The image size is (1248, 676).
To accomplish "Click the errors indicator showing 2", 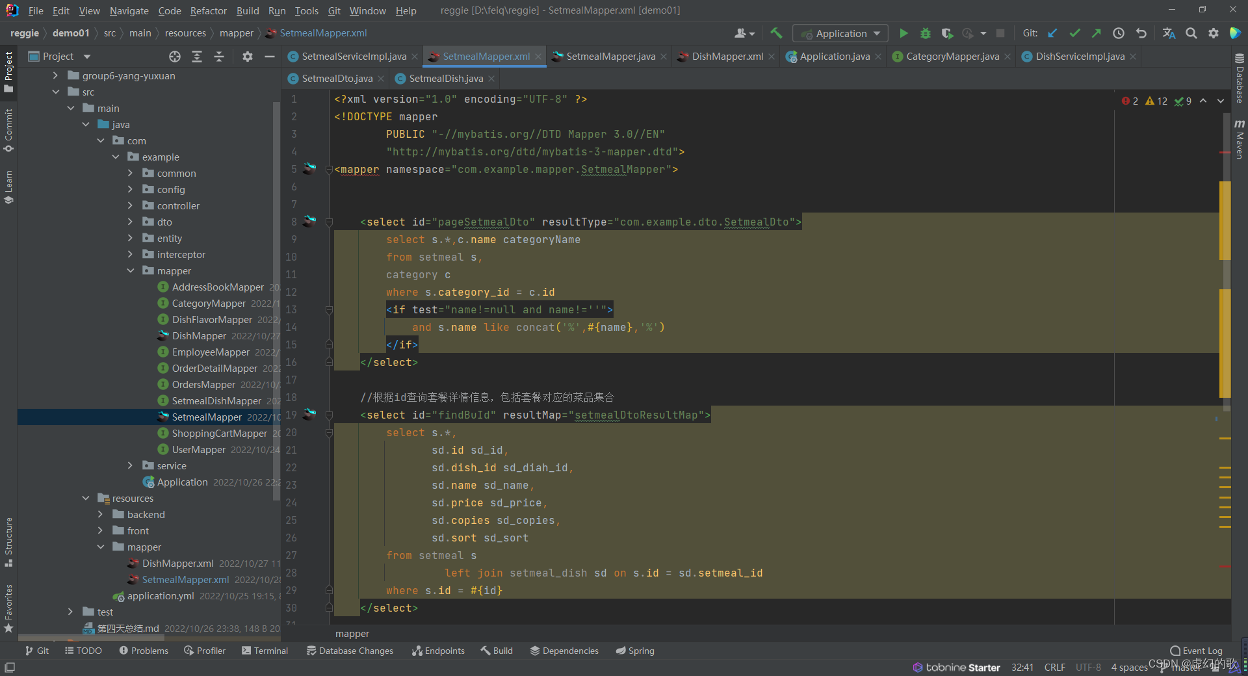I will pos(1130,101).
